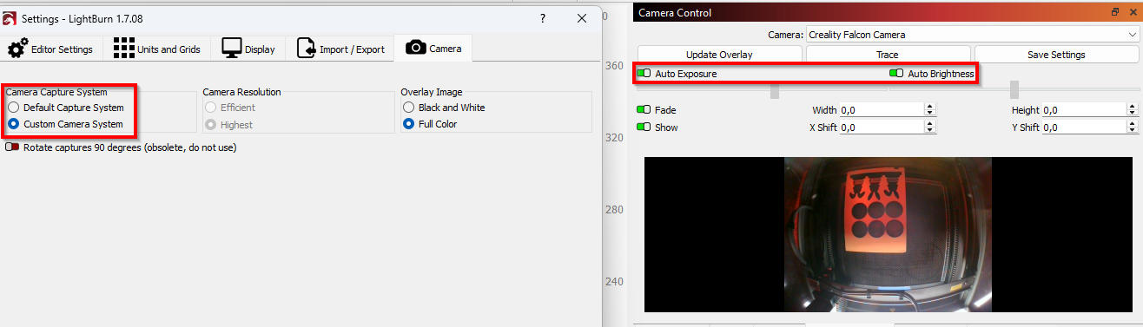Close the Camera Control panel
Viewport: 1143px width, 327px height.
coord(1133,12)
